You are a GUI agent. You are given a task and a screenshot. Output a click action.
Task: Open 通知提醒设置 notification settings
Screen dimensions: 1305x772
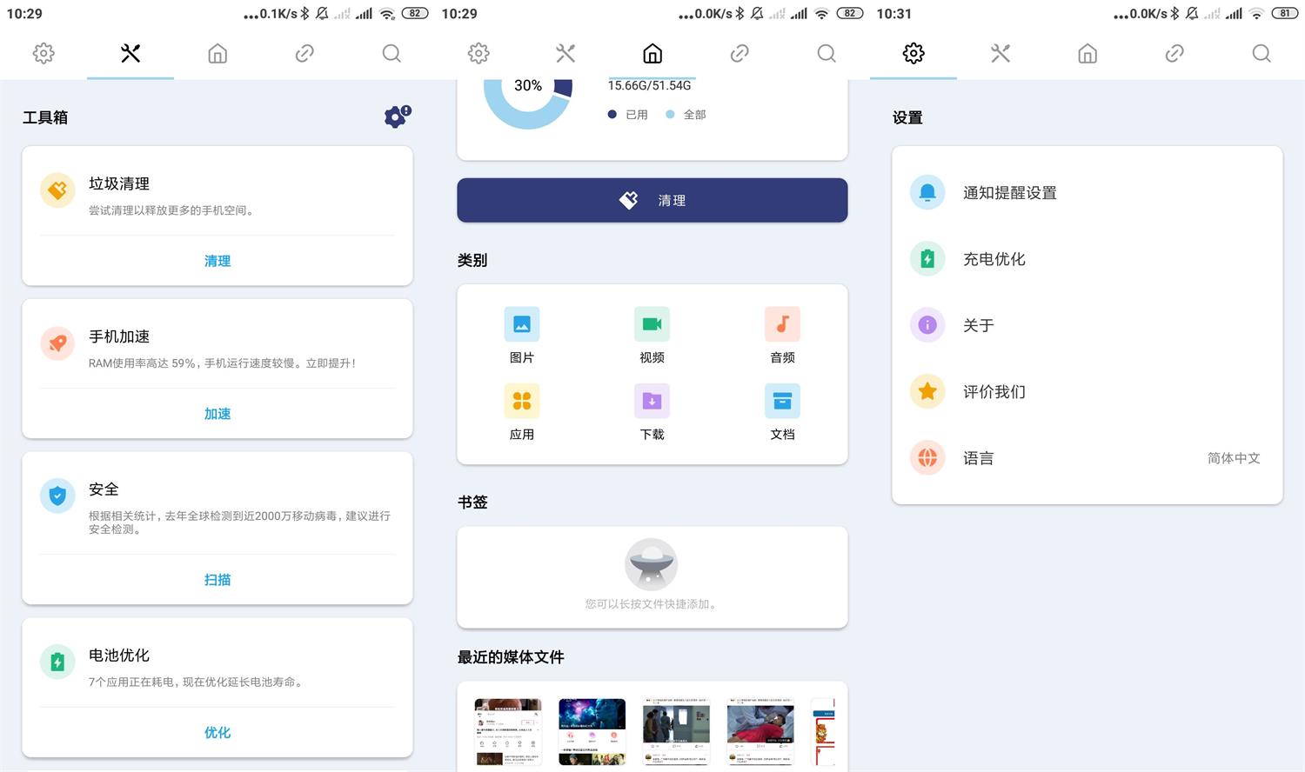1009,192
